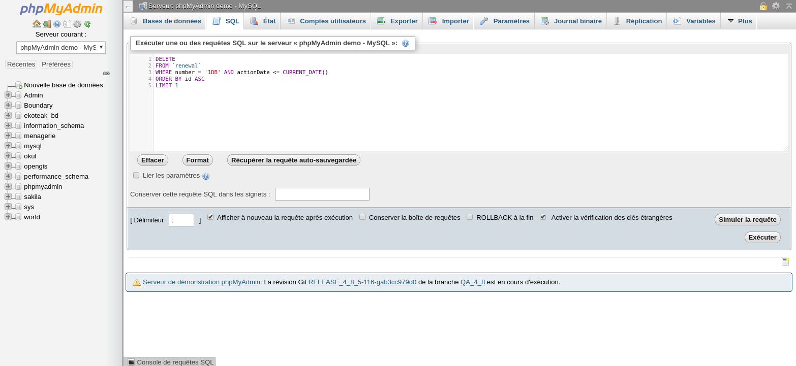
Task: Click the bookmark name input field
Action: (x=321, y=194)
